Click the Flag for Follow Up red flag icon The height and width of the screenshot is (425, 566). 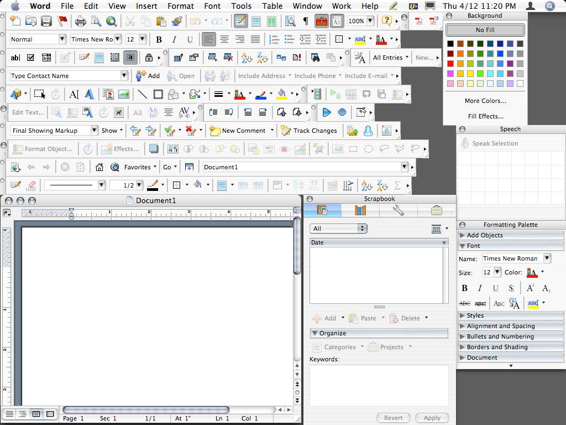pyautogui.click(x=62, y=22)
